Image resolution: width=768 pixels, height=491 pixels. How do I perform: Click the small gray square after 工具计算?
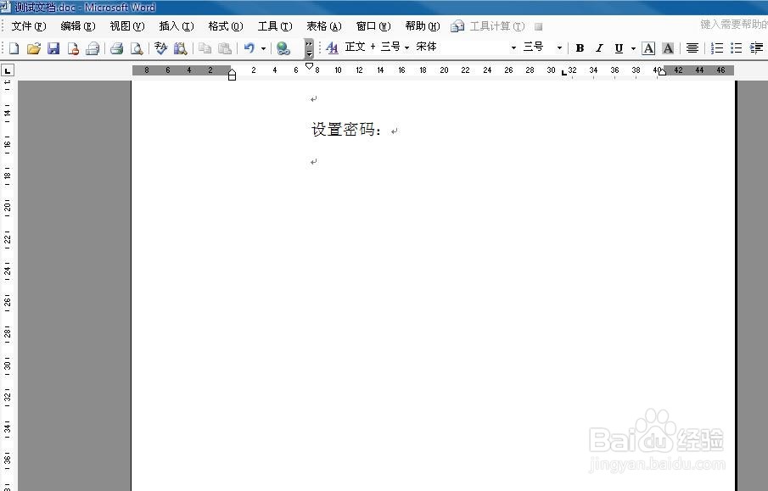538,26
